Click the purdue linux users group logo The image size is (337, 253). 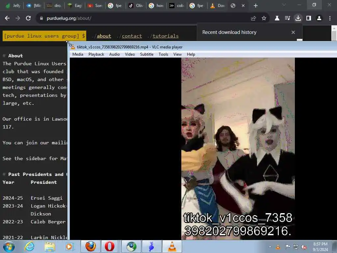44,36
